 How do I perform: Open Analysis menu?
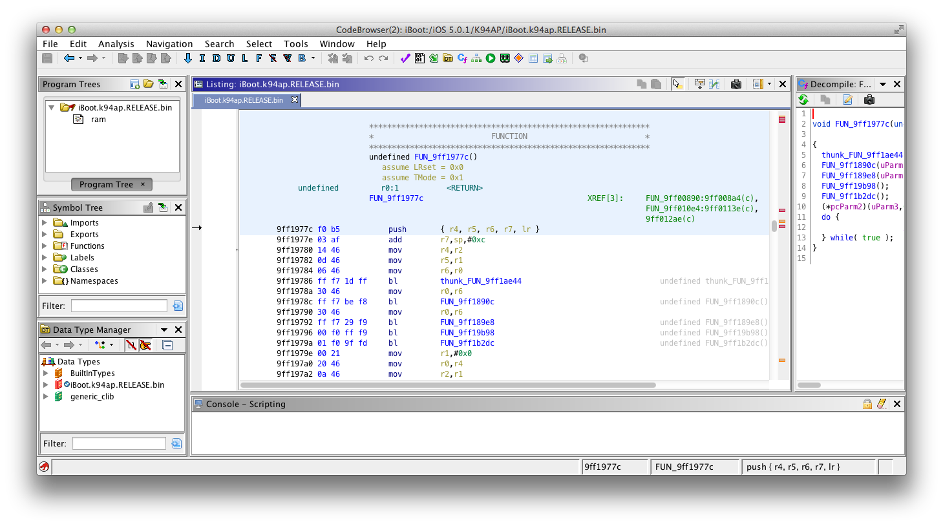pos(116,44)
